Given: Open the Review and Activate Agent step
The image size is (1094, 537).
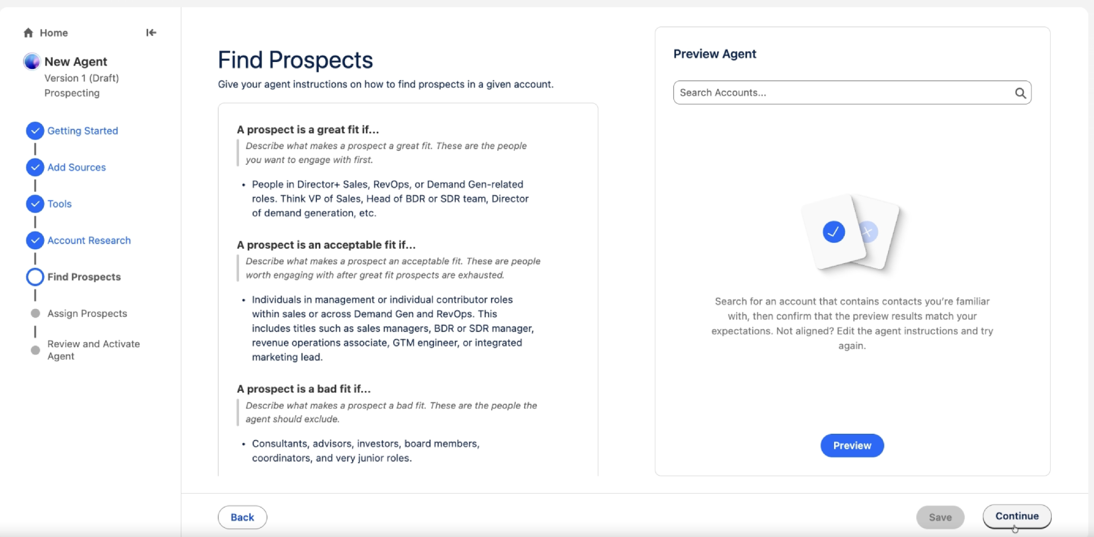Looking at the screenshot, I should (x=94, y=350).
